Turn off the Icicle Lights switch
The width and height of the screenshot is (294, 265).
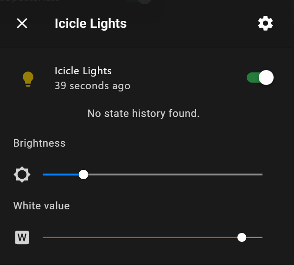[260, 78]
